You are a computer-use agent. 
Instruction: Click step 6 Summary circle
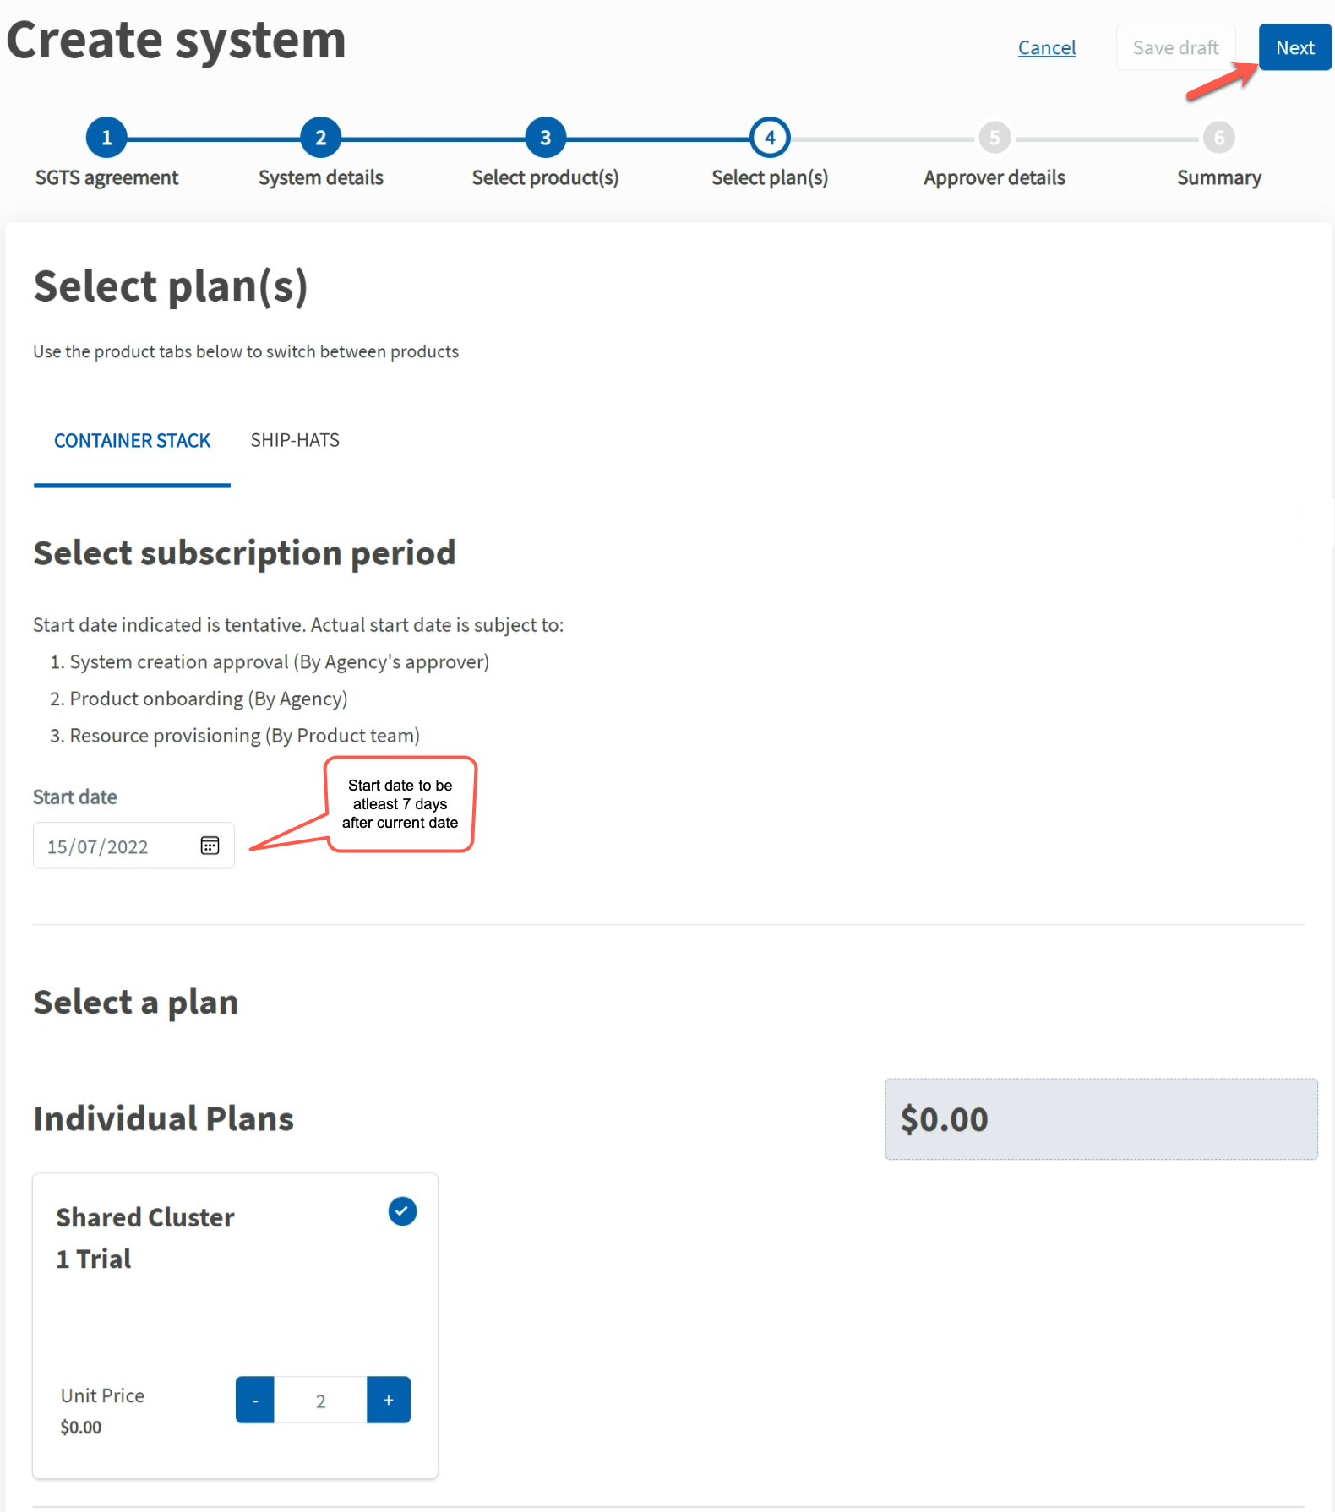tap(1218, 137)
